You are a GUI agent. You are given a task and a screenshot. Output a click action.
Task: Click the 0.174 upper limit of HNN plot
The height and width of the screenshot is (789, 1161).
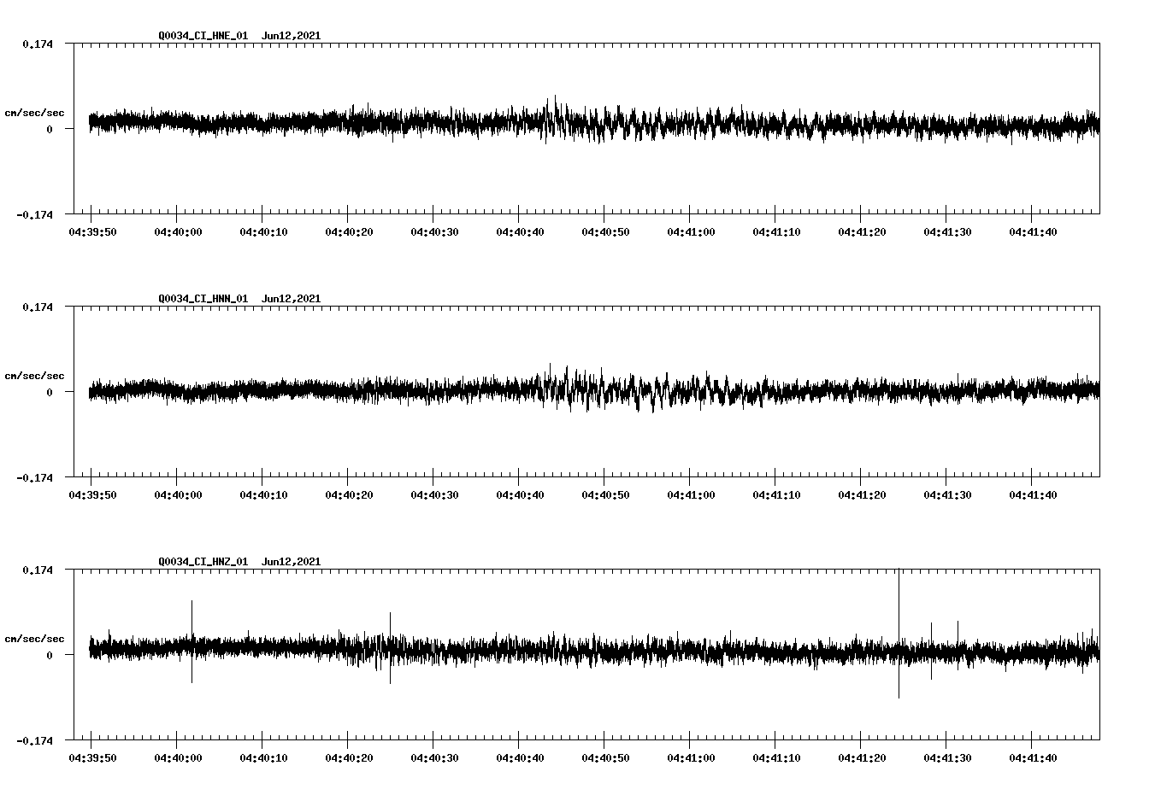pyautogui.click(x=38, y=307)
